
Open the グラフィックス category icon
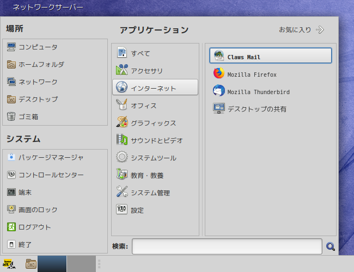(x=122, y=122)
